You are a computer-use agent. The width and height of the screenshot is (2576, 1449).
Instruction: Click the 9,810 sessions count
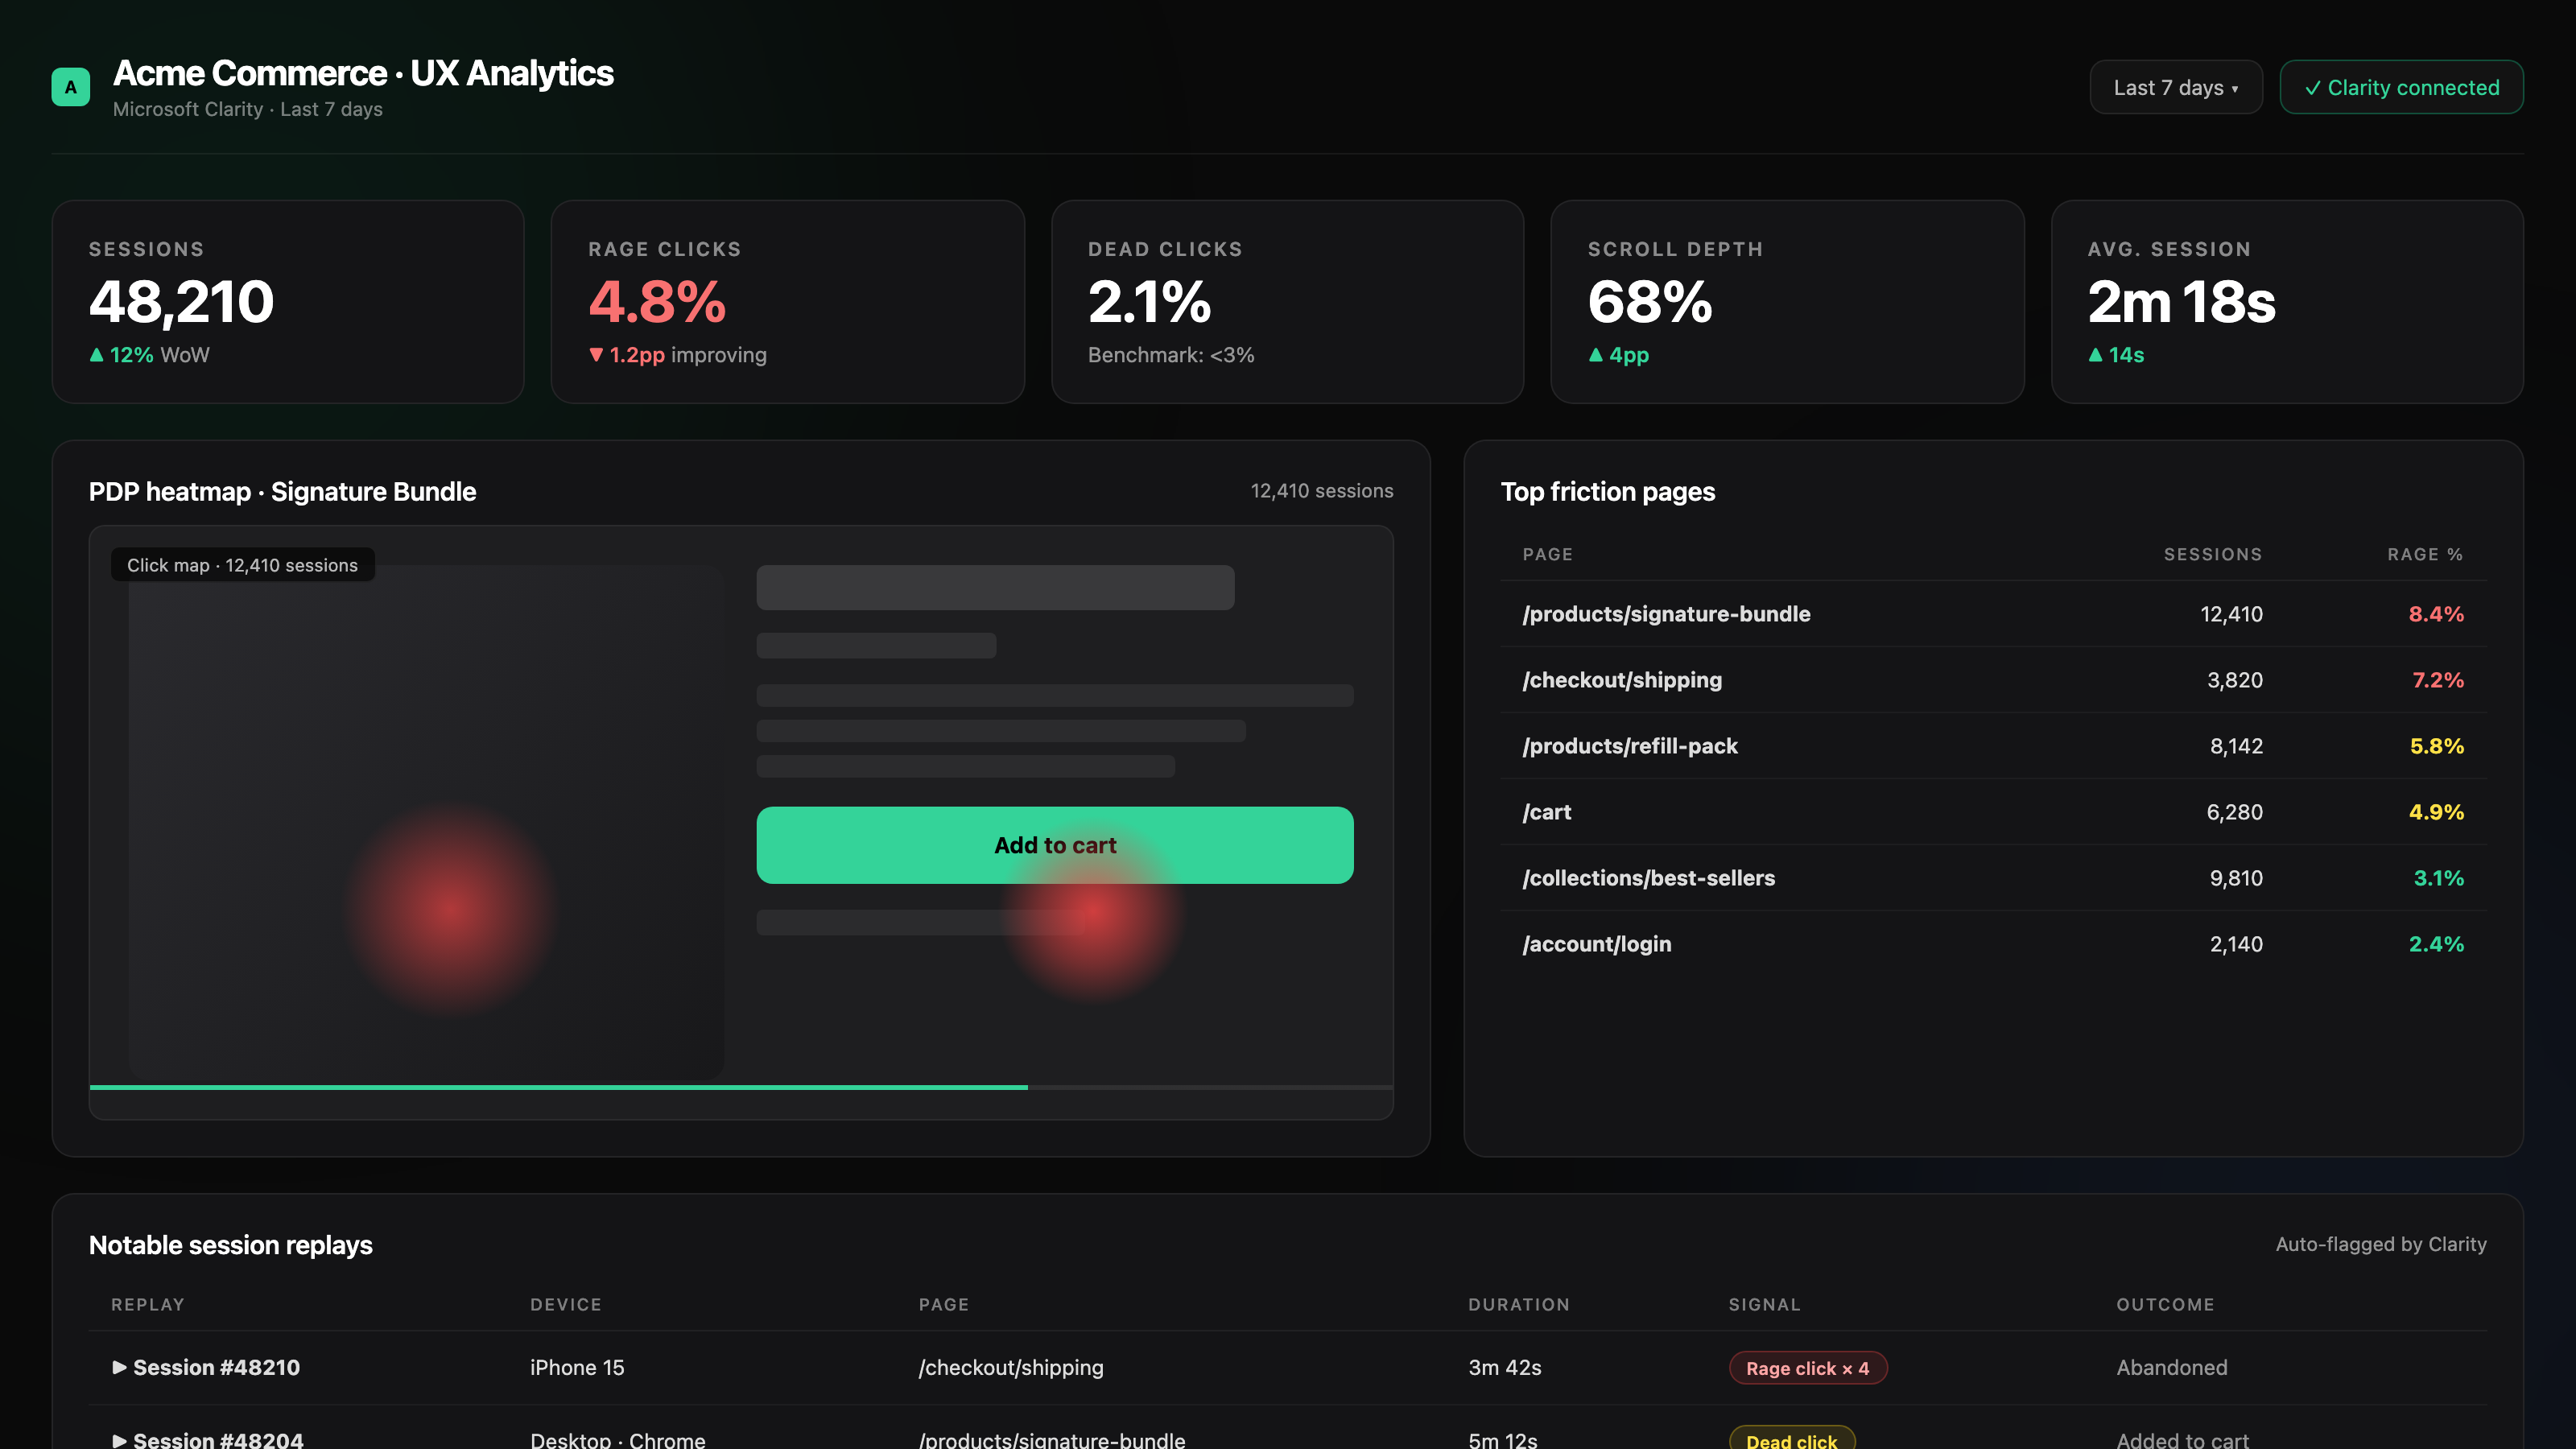[x=2235, y=878]
